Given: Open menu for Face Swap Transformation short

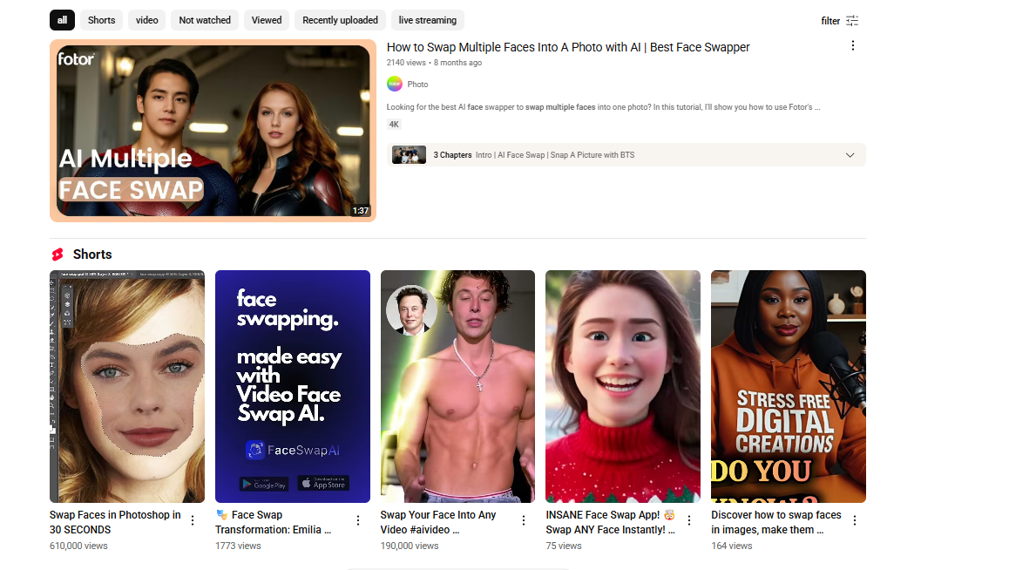Looking at the screenshot, I should click(x=358, y=520).
